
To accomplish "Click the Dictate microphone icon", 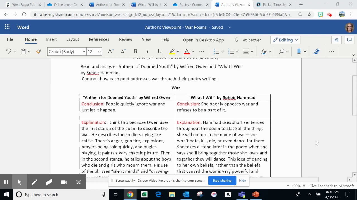I will coord(299,51).
